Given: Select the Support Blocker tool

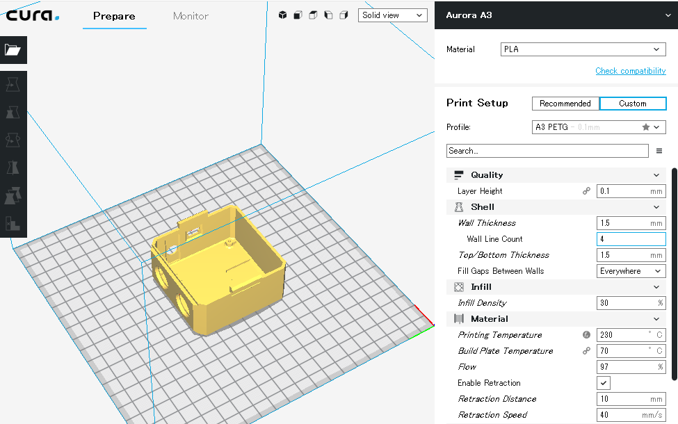Looking at the screenshot, I should coord(13,223).
